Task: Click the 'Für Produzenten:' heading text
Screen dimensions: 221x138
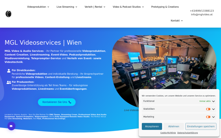Action: click(23, 82)
